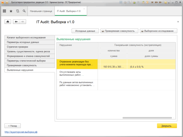The height and width of the screenshot is (137, 183).
Task: Click the yellow Закрыть button
Action: point(167,126)
